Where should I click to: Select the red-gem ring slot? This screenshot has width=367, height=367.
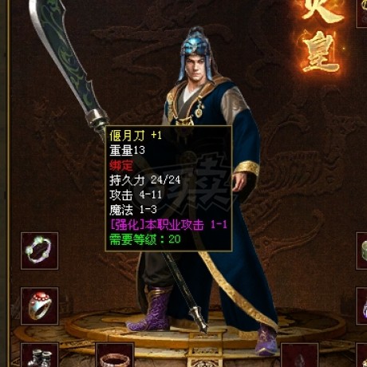[40, 306]
